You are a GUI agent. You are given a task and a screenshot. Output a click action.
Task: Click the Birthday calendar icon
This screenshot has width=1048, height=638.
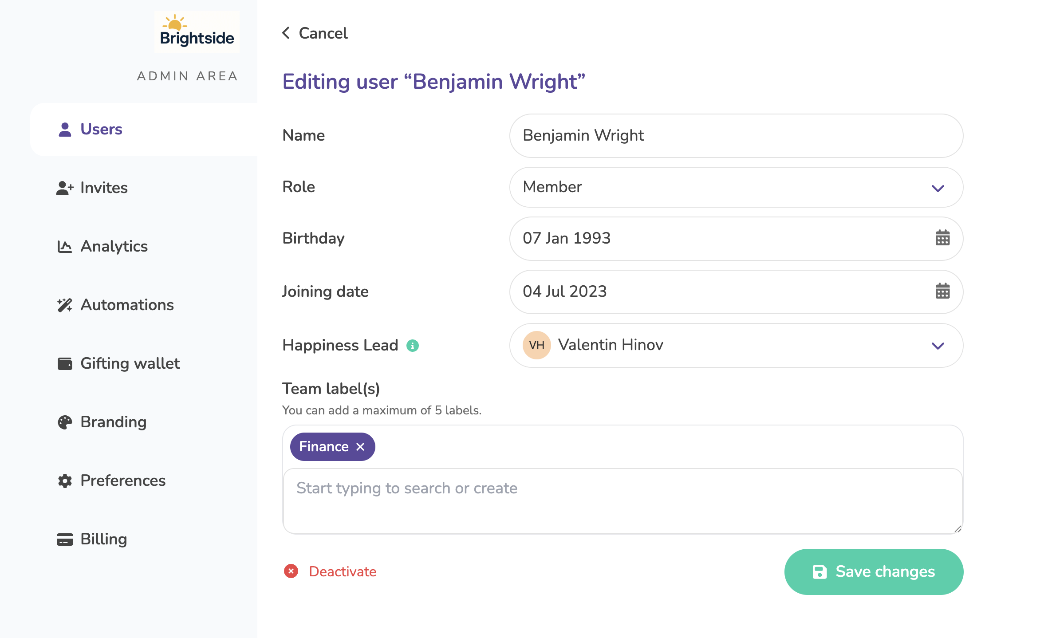pyautogui.click(x=942, y=238)
